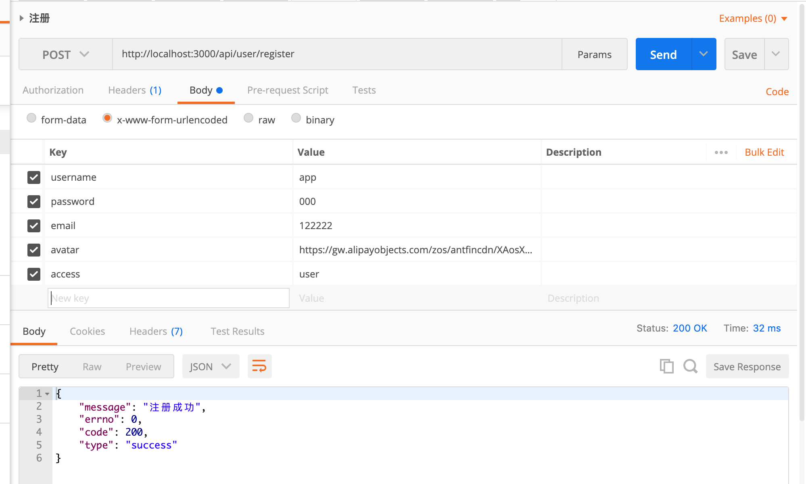This screenshot has width=806, height=484.
Task: Toggle the line wrap icon
Action: (259, 366)
